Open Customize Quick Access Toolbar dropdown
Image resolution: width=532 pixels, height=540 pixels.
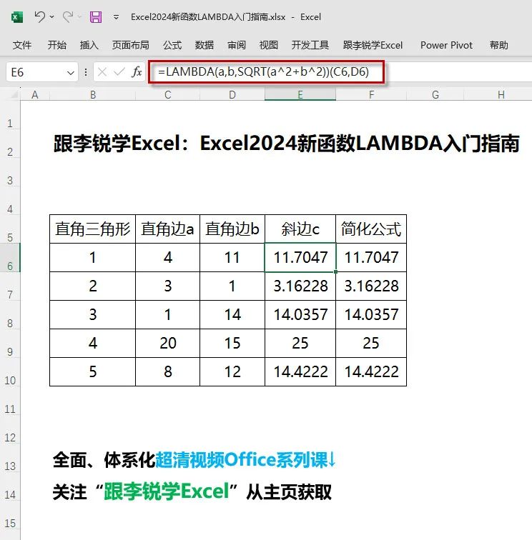pyautogui.click(x=116, y=17)
